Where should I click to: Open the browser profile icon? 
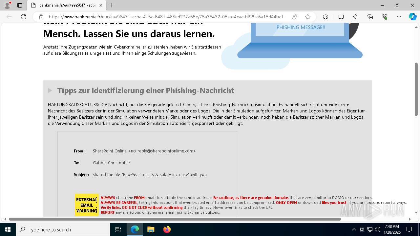tap(7, 5)
